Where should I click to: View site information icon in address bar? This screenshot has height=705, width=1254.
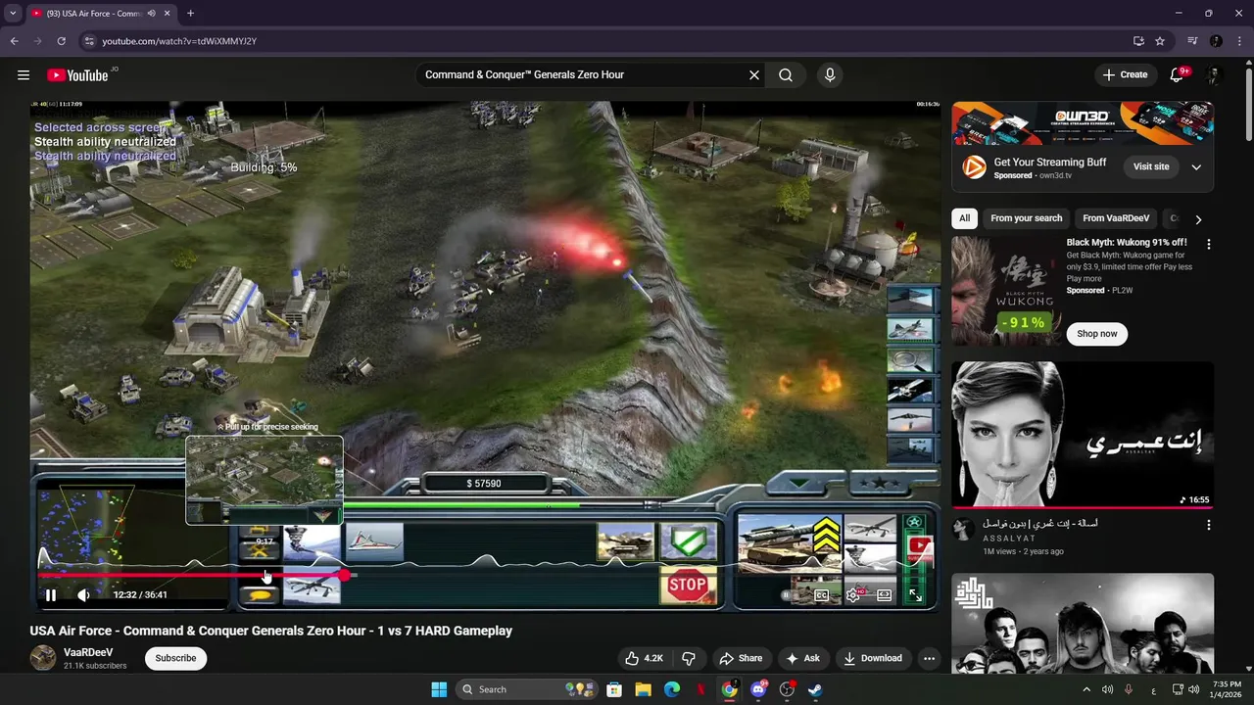point(88,41)
